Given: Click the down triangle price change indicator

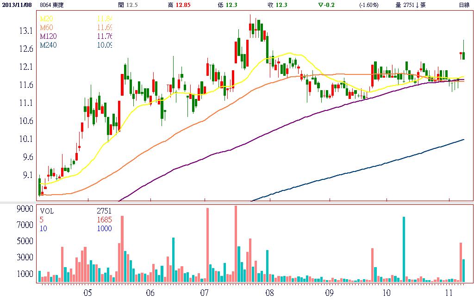Looking at the screenshot, I should pyautogui.click(x=320, y=5).
